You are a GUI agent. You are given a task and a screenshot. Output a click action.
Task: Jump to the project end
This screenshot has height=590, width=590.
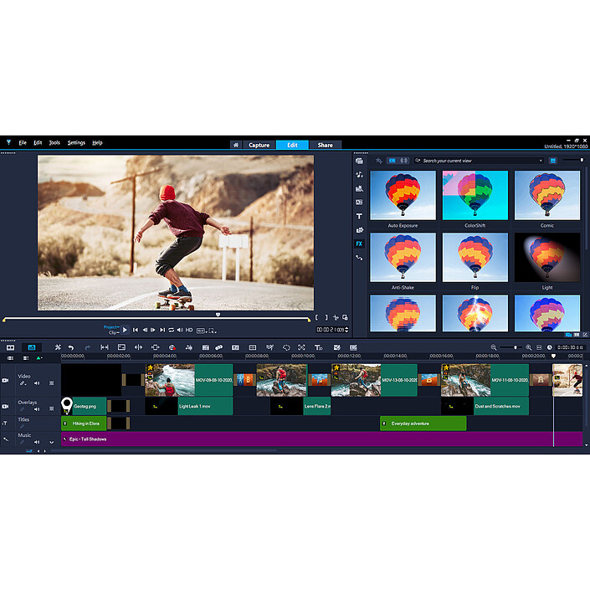tap(162, 330)
